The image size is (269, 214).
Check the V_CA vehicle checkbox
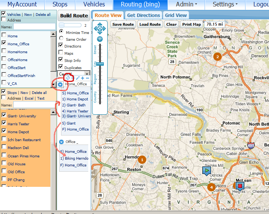tap(4, 82)
